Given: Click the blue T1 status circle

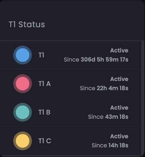Looking at the screenshot, I should (x=22, y=55).
